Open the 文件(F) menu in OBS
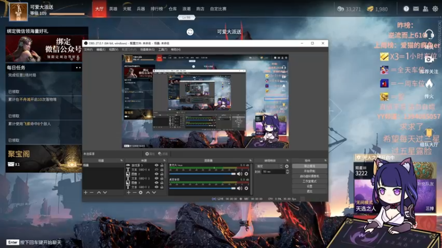The width and height of the screenshot is (442, 248). (88, 50)
